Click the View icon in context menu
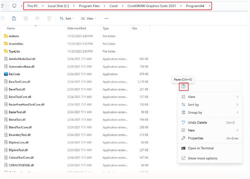Image resolution: width=250 pixels, height=179 pixels. pos(183,97)
